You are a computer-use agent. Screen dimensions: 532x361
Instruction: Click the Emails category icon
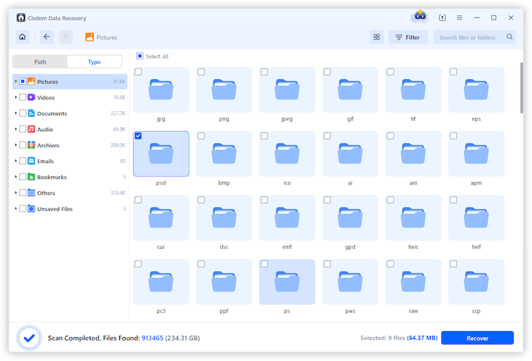[x=31, y=161]
